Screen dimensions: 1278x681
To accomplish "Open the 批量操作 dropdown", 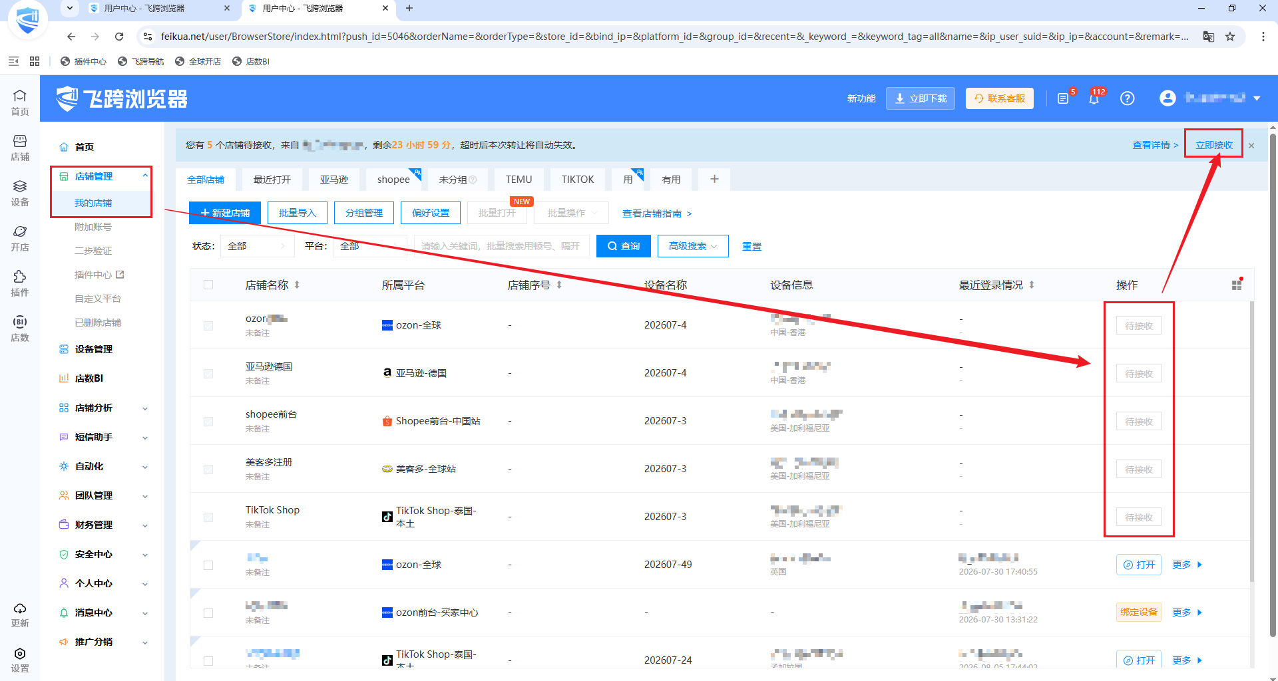I will tap(571, 213).
